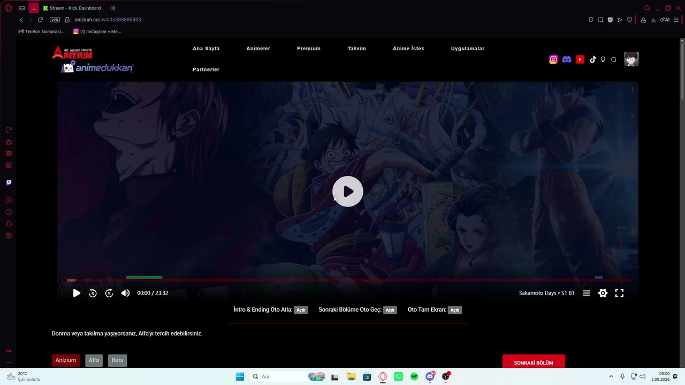Toggle Sonraki Bölüme Oto Geç setting
Screen dimensions: 685x385
coord(390,310)
